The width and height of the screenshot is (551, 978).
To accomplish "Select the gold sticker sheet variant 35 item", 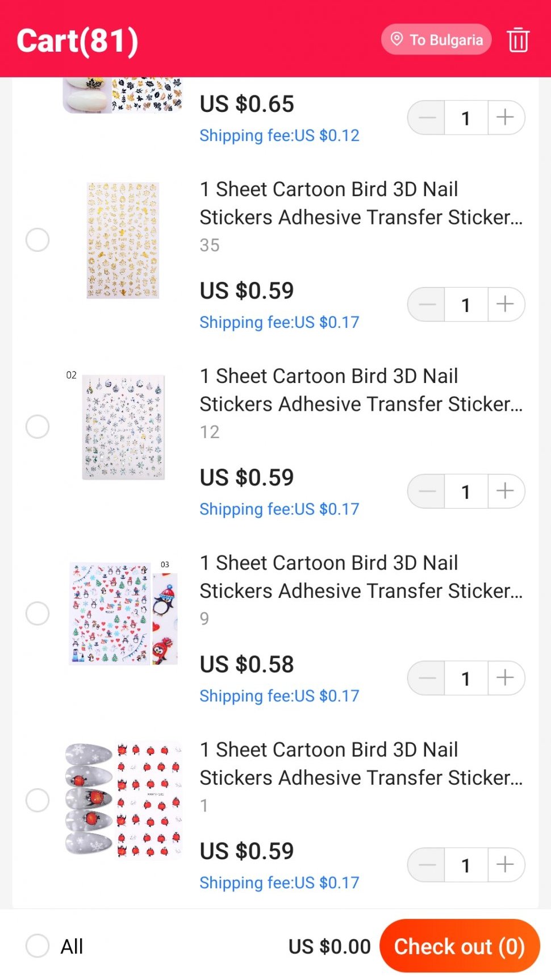I will pyautogui.click(x=37, y=240).
